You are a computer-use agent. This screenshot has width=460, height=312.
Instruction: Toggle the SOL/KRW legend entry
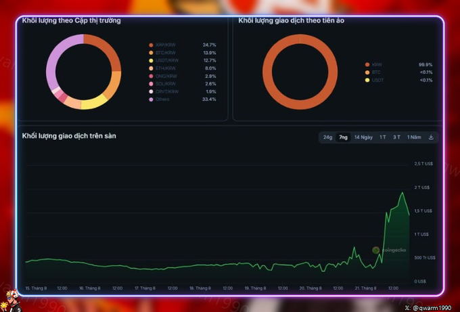pyautogui.click(x=163, y=84)
